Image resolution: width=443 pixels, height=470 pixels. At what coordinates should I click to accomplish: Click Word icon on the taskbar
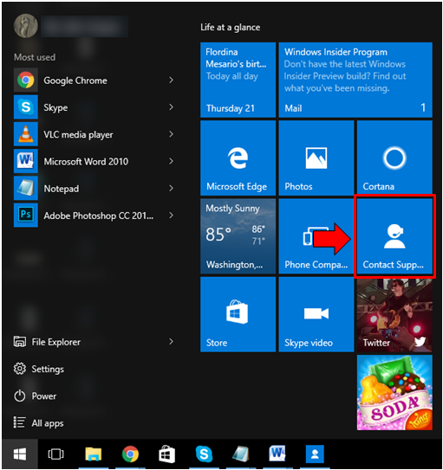pos(277,454)
